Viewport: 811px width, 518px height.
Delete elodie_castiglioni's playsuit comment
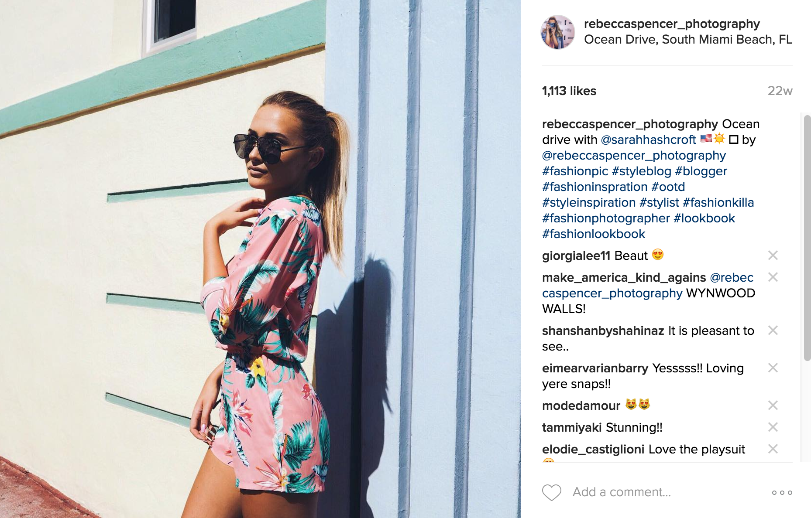773,449
